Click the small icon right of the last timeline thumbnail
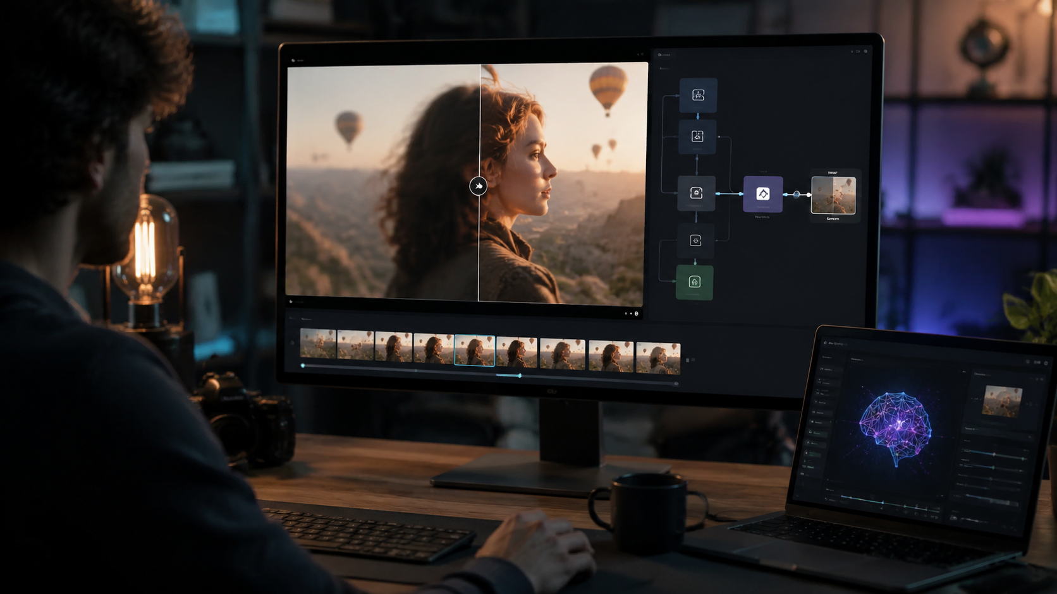The image size is (1057, 594). pyautogui.click(x=687, y=360)
